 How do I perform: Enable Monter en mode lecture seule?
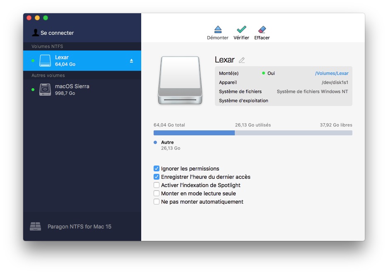coord(157,193)
